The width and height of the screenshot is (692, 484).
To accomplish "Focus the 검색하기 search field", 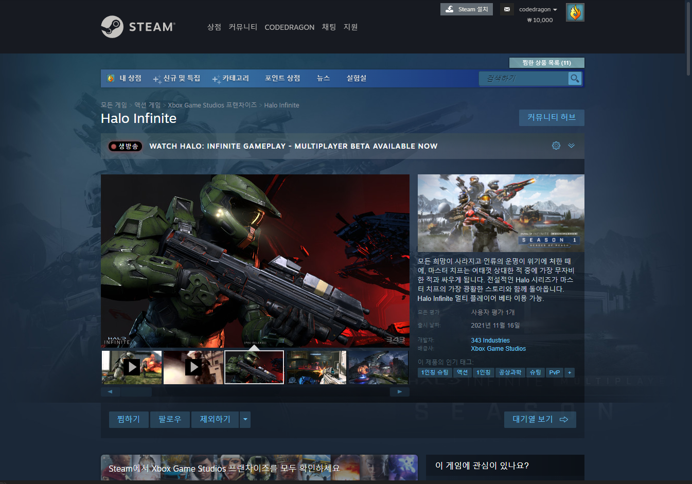I will pos(523,78).
